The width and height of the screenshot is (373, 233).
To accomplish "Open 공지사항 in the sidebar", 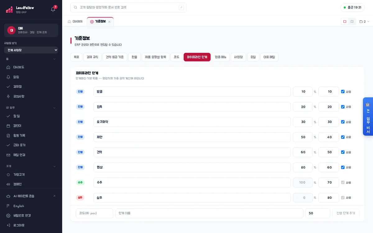I will click(31, 96).
